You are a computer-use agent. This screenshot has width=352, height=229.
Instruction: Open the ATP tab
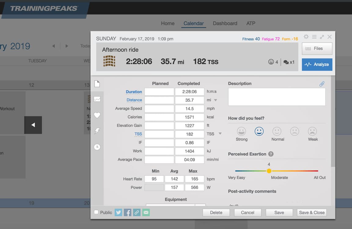click(251, 23)
